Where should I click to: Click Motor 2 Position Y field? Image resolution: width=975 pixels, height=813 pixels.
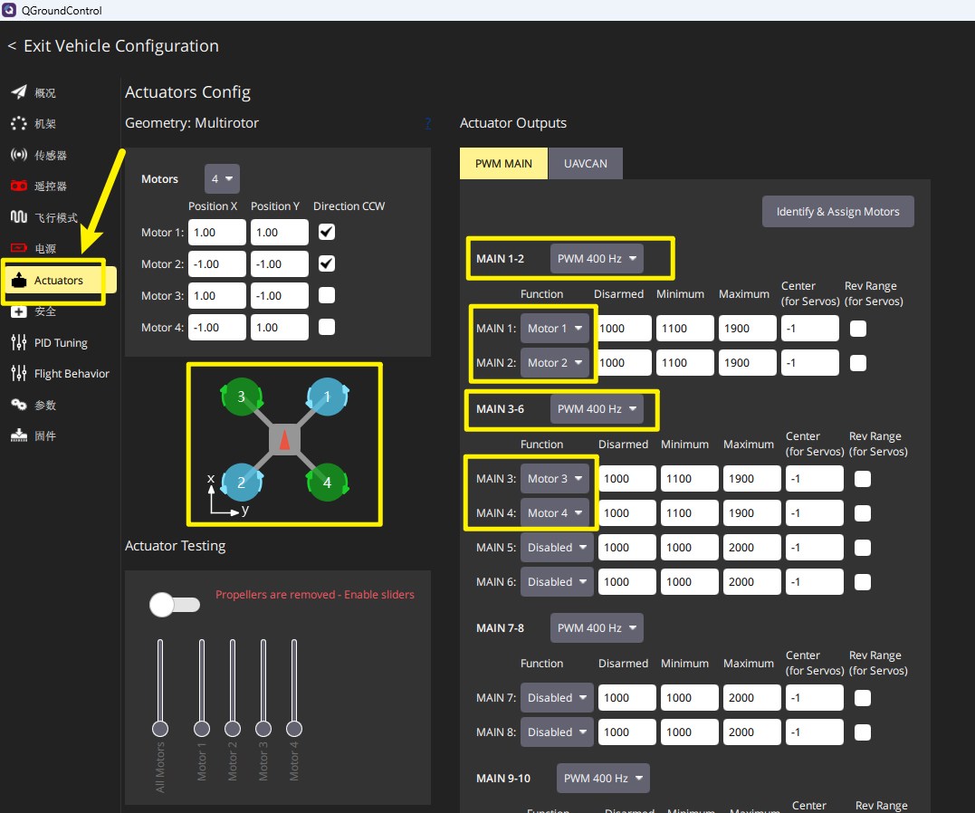[x=279, y=263]
